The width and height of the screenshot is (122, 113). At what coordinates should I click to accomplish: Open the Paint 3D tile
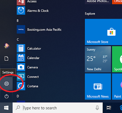117,86
